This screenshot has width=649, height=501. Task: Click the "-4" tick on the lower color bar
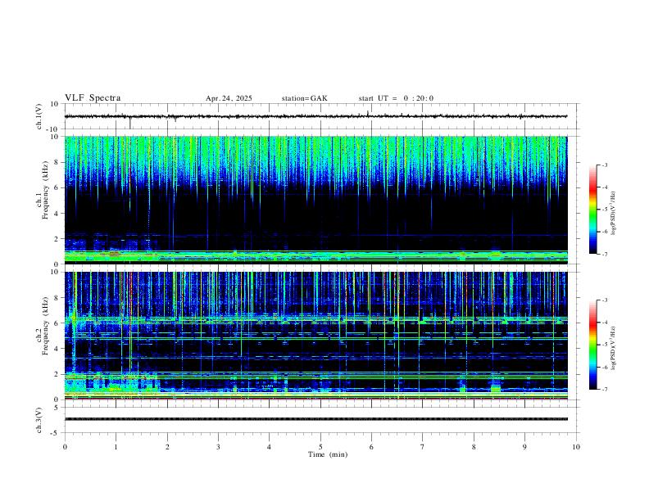coord(605,323)
